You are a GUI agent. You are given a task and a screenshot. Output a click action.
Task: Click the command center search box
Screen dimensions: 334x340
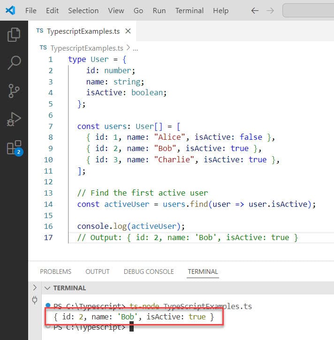308,10
